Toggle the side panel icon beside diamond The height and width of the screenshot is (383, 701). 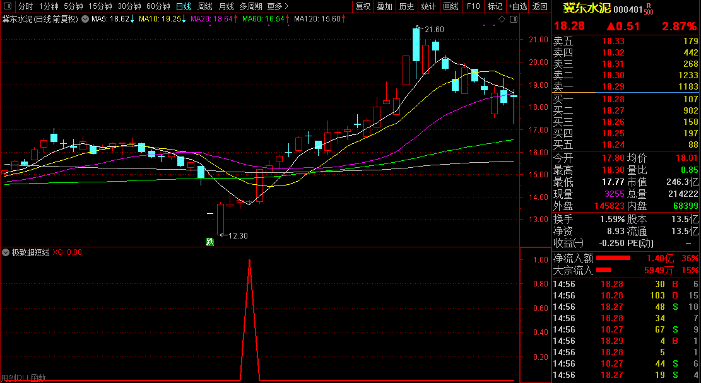pyautogui.click(x=514, y=19)
